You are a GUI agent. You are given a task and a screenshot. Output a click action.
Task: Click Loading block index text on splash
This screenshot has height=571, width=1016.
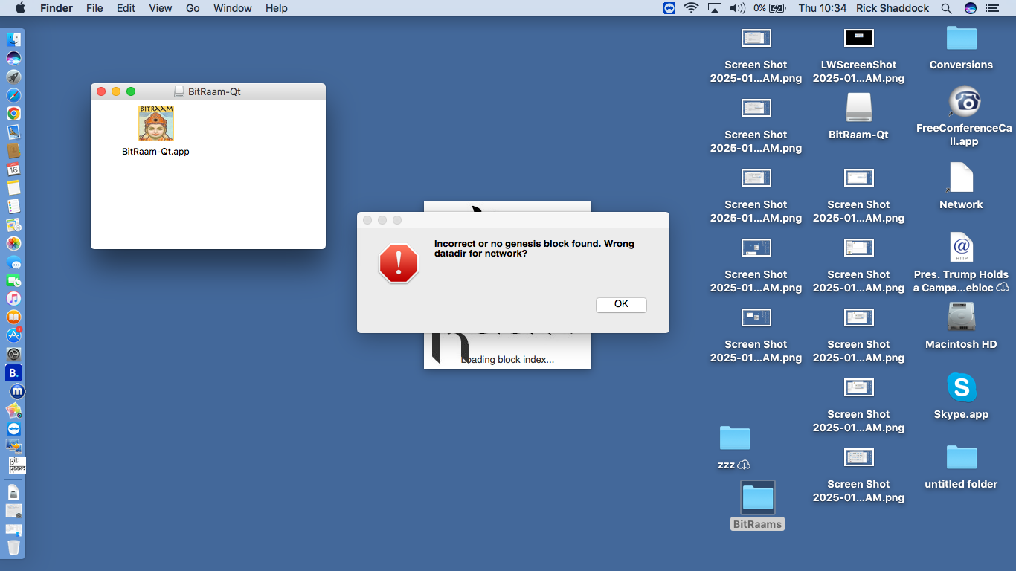tap(507, 359)
